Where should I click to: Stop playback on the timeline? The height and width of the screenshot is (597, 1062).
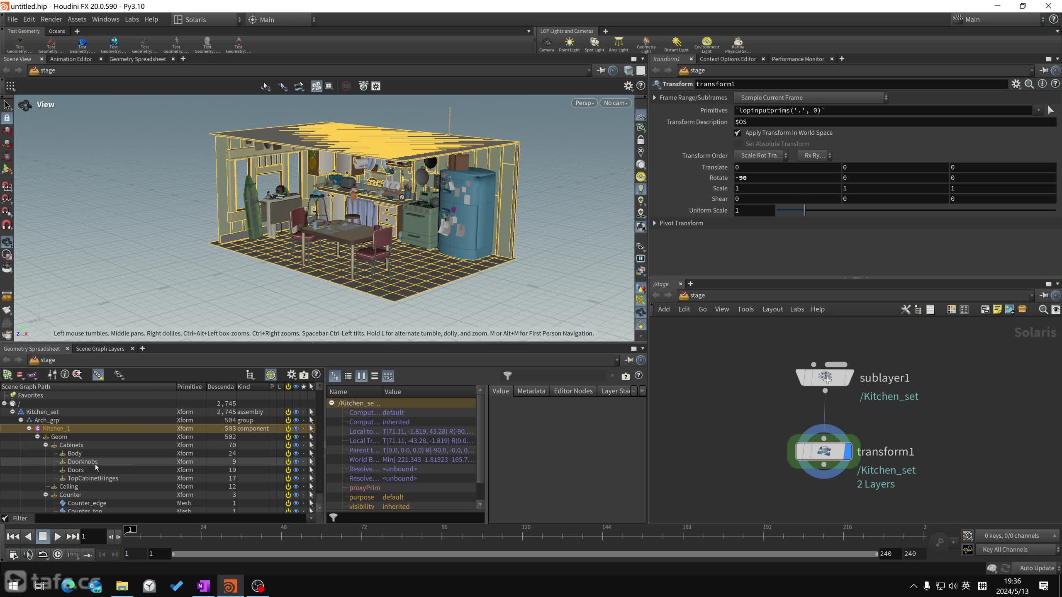tap(43, 536)
